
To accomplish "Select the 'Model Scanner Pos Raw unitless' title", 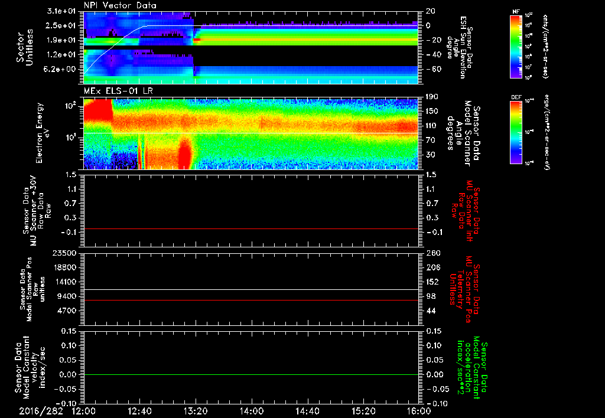I will pyautogui.click(x=32, y=289).
